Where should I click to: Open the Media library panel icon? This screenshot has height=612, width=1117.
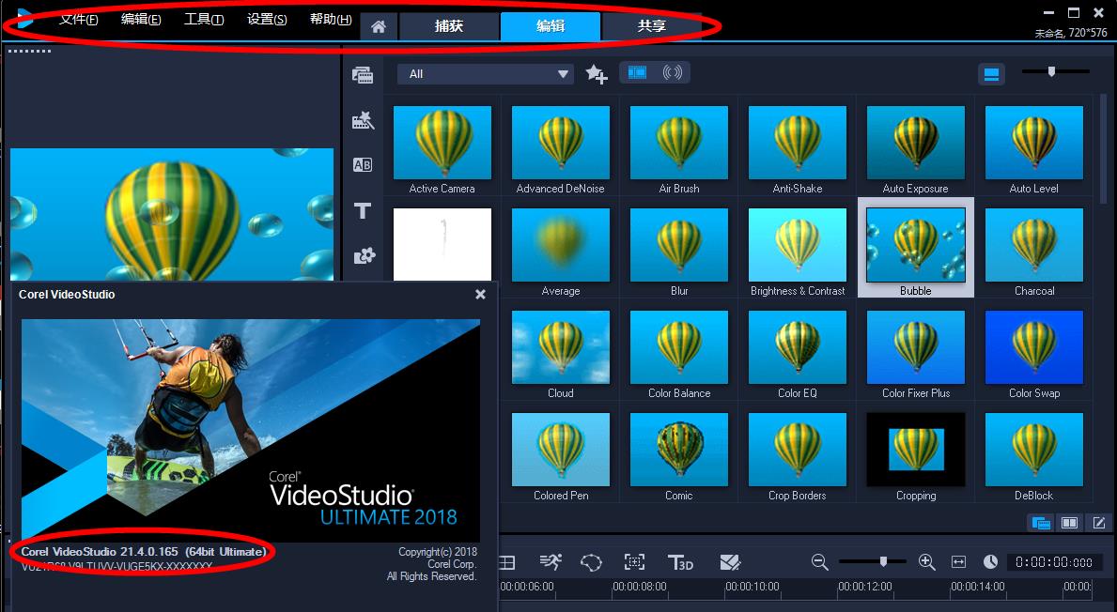[x=363, y=75]
